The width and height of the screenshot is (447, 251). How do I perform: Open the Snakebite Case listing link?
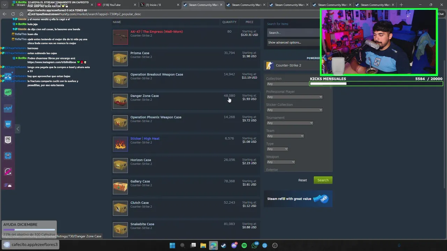click(x=142, y=224)
